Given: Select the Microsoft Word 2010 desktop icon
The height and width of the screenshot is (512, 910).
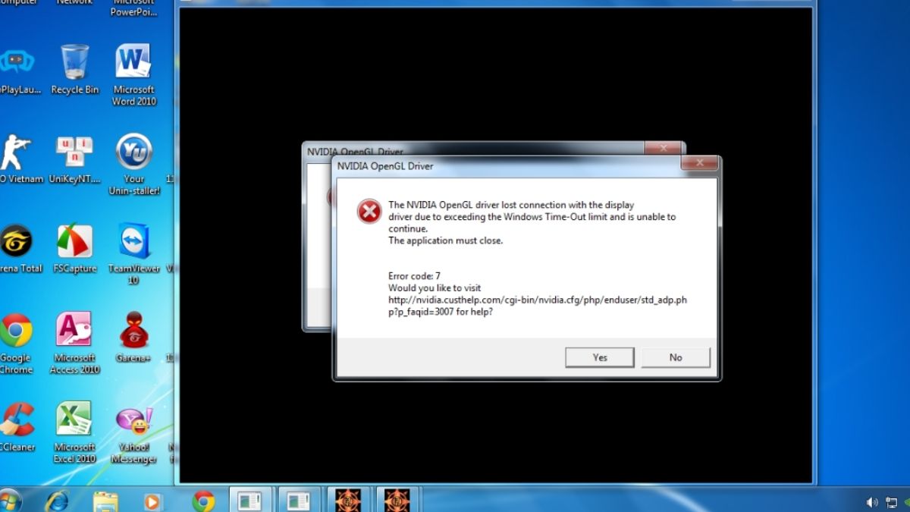Looking at the screenshot, I should click(x=133, y=74).
